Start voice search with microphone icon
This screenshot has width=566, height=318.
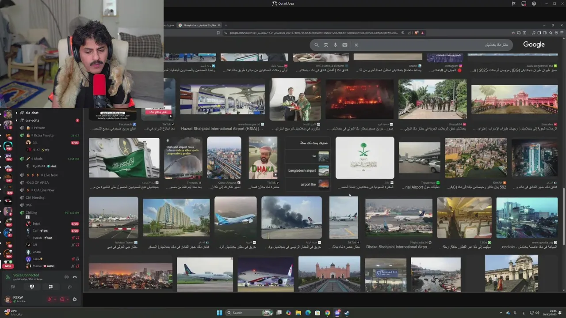pos(335,45)
